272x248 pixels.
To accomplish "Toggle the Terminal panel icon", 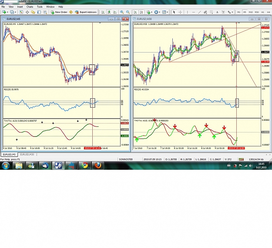I will click(x=39, y=12).
